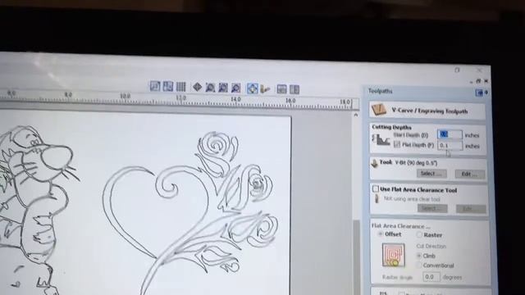Click the Cutting Depths section heading
This screenshot has width=525, height=295.
391,127
